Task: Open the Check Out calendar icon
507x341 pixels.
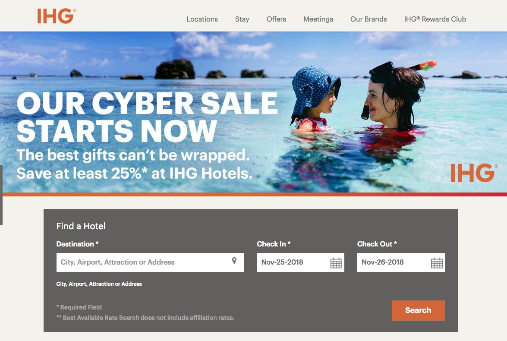Action: coord(437,263)
